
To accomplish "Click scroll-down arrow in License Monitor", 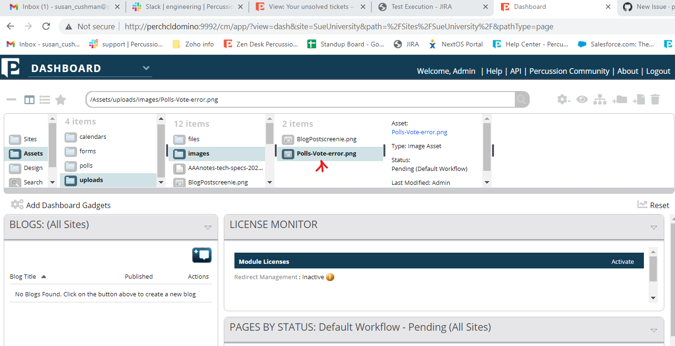I will 653,298.
